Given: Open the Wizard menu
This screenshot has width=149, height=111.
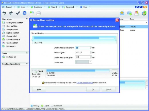Looking at the screenshot, I should 54,7.
